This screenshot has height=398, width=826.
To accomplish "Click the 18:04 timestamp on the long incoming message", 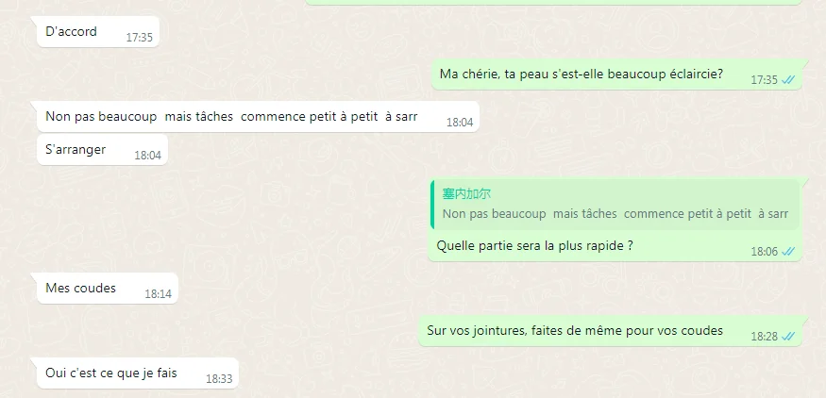I will [x=460, y=123].
